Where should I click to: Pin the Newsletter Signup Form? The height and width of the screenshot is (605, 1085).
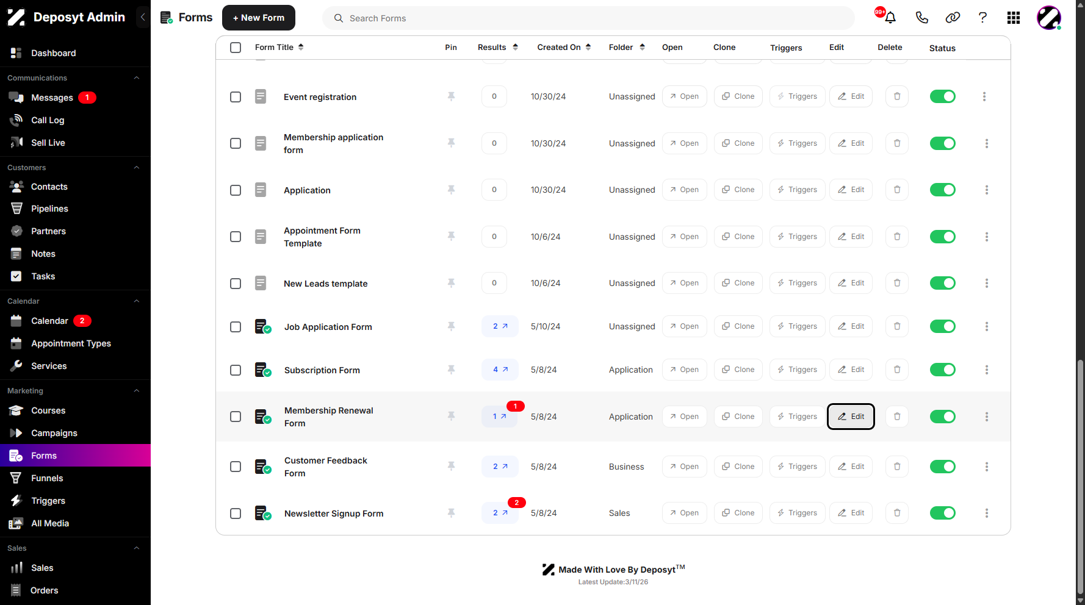[x=451, y=513]
